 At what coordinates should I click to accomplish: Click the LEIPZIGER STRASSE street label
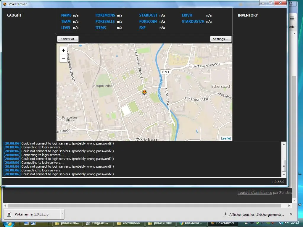[138, 64]
